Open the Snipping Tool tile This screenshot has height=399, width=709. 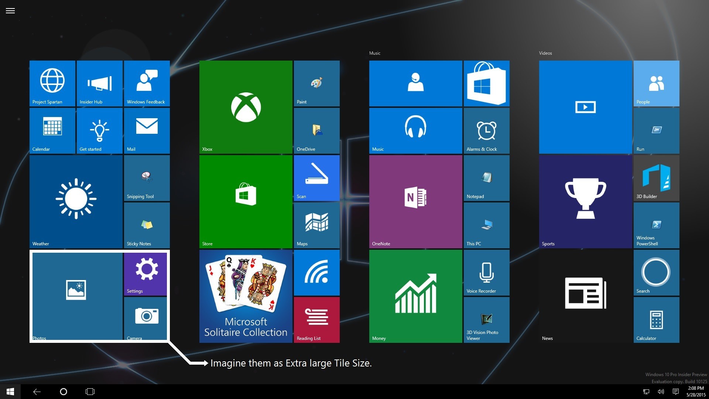(x=147, y=178)
